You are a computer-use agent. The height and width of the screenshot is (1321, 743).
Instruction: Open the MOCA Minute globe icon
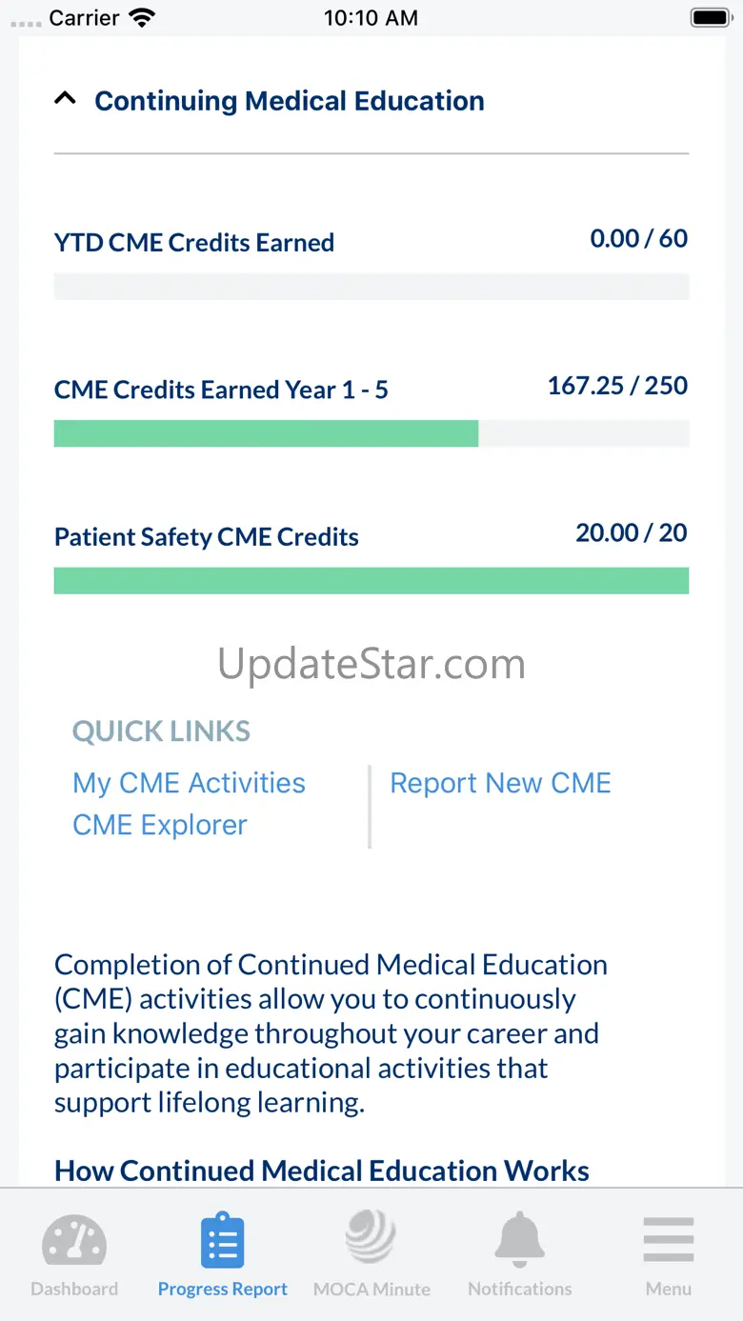pos(371,1237)
